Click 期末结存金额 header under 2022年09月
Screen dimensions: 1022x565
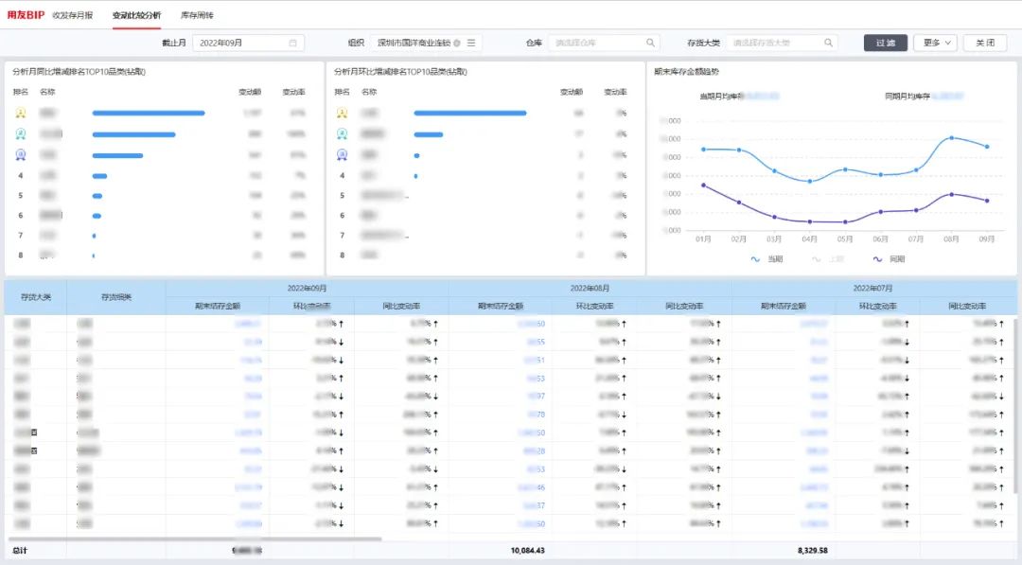click(x=218, y=307)
